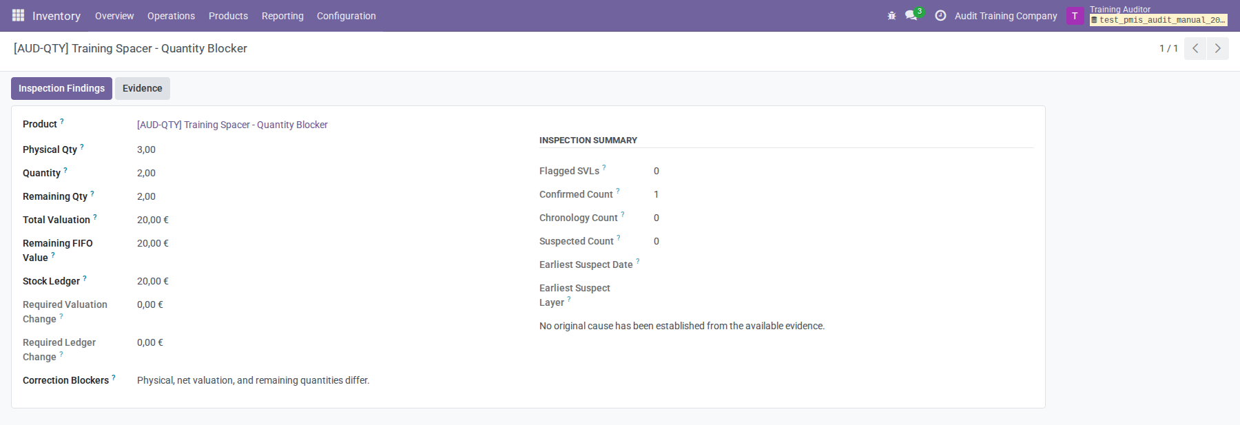Open the Reporting menu
The width and height of the screenshot is (1240, 425).
coord(282,16)
